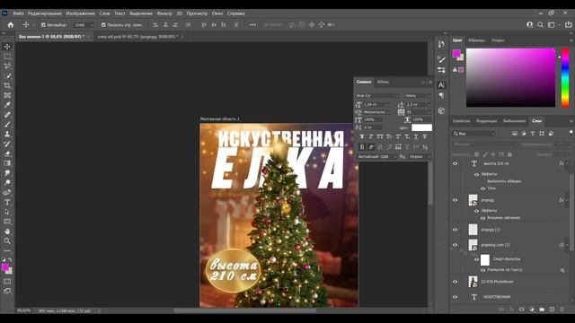Open the Фильтр menu
575x323 pixels.
pyautogui.click(x=164, y=13)
